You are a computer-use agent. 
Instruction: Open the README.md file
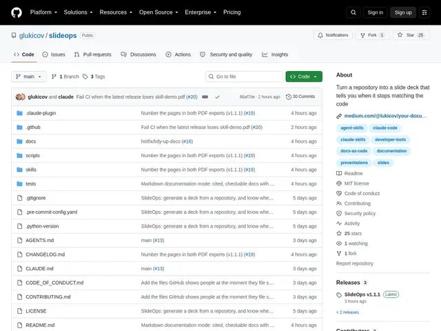click(40, 325)
